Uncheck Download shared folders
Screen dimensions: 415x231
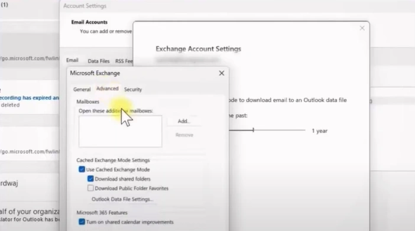[x=90, y=179]
